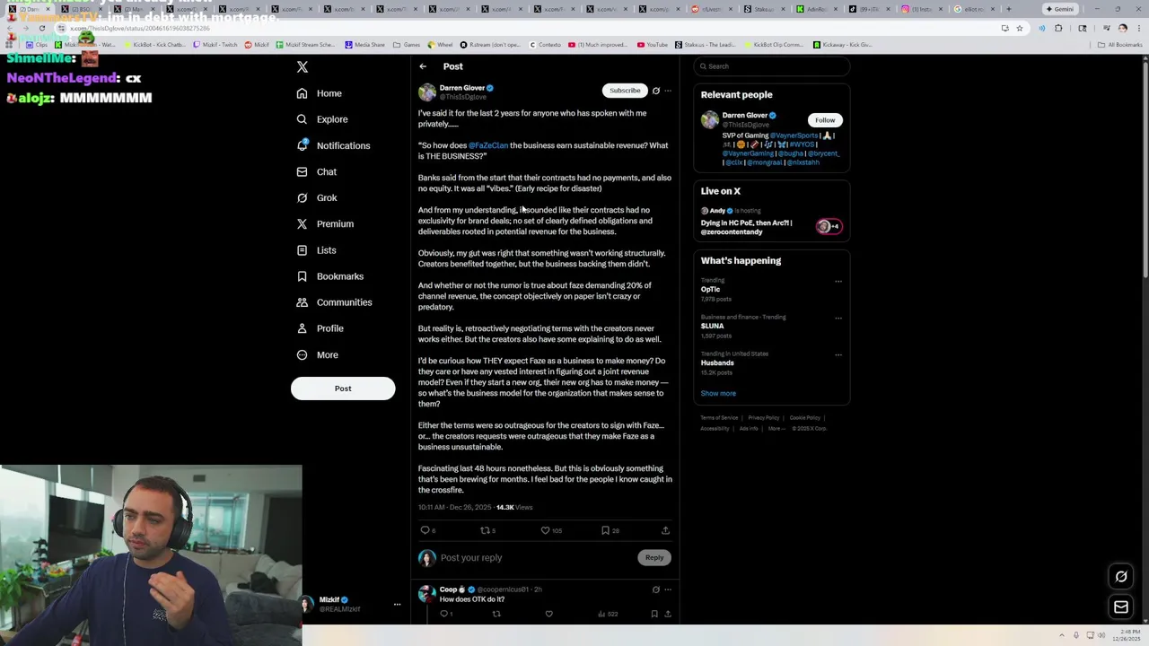Screen dimensions: 1149x646
Task: Click the white Post button
Action: (x=343, y=388)
